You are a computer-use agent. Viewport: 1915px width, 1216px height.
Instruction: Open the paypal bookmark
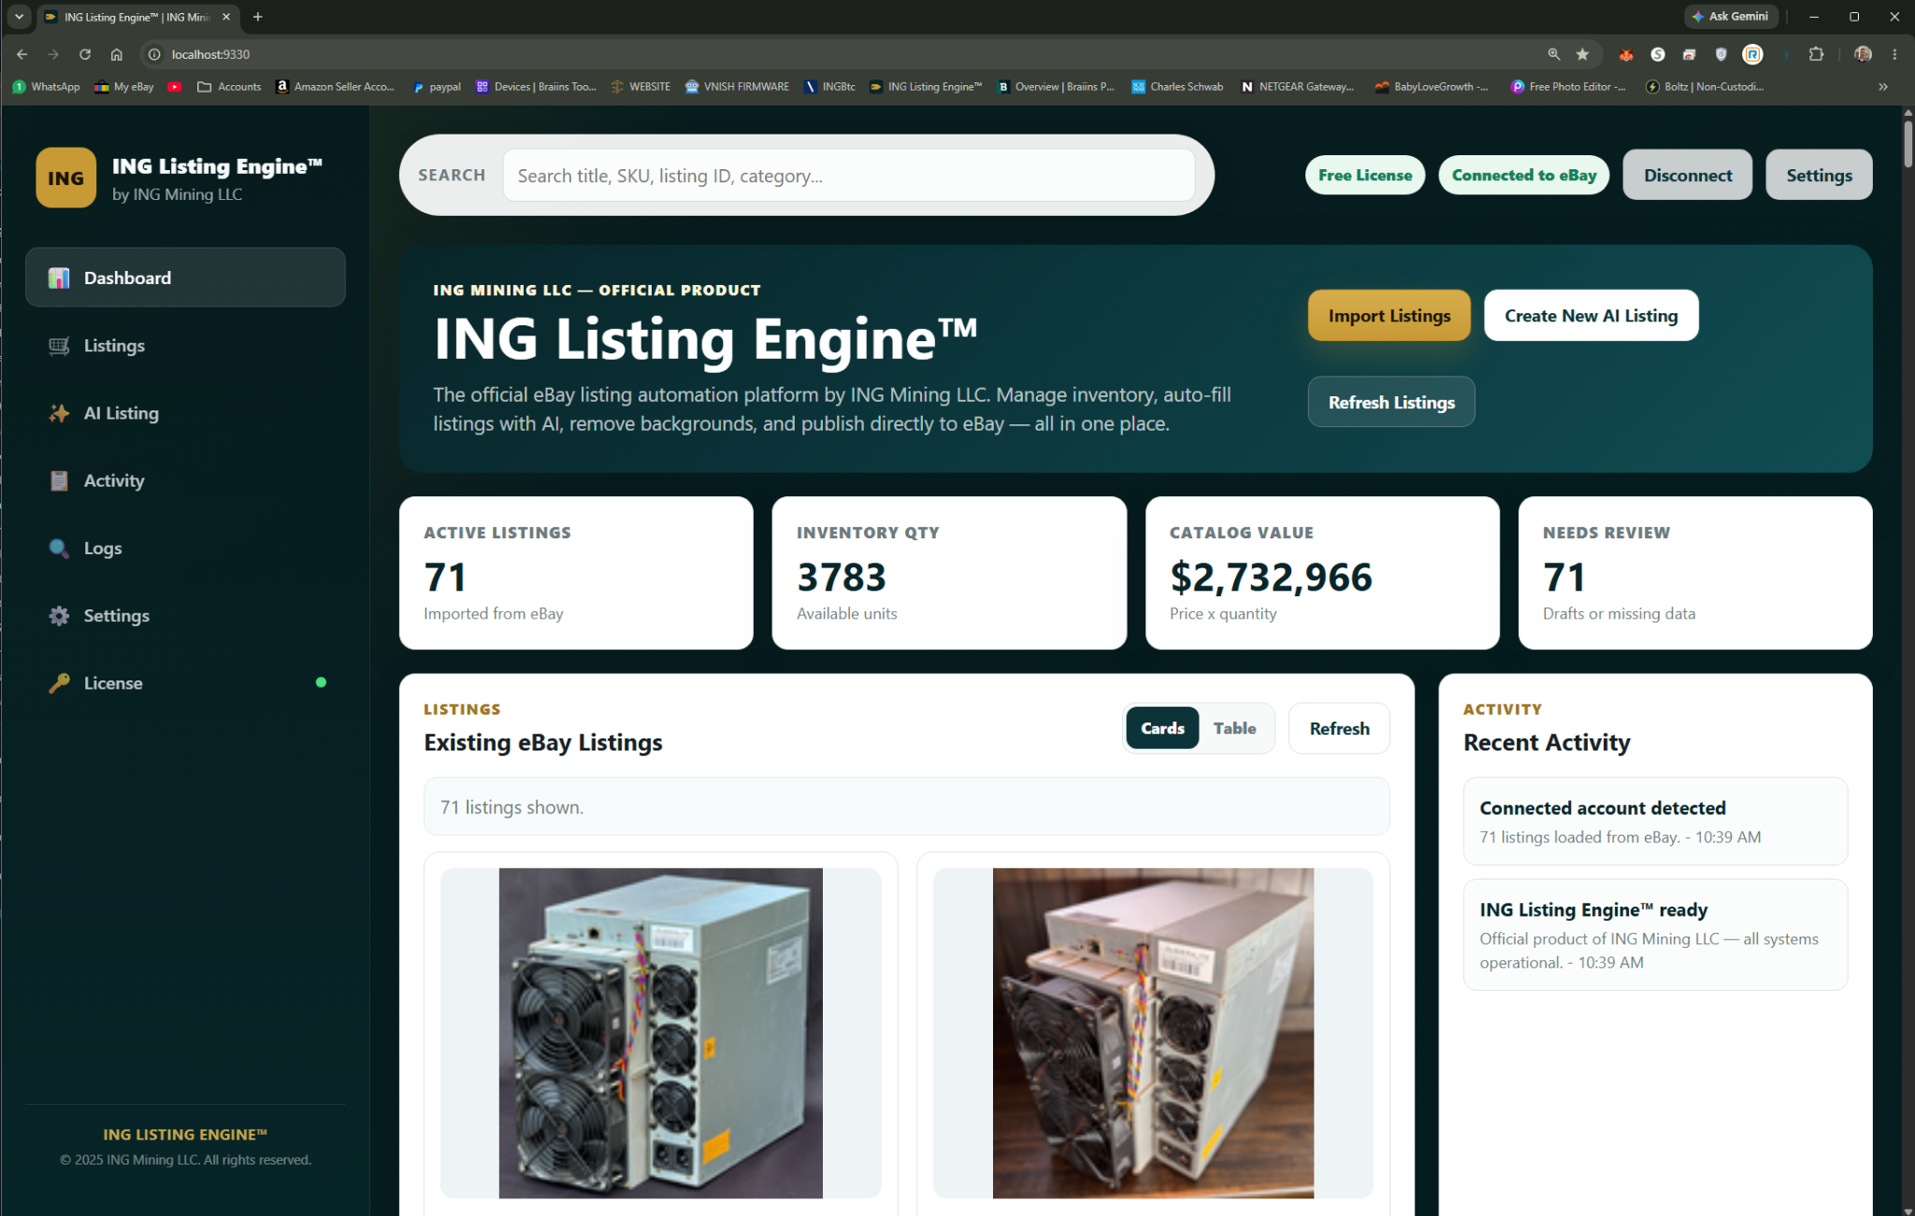click(438, 86)
